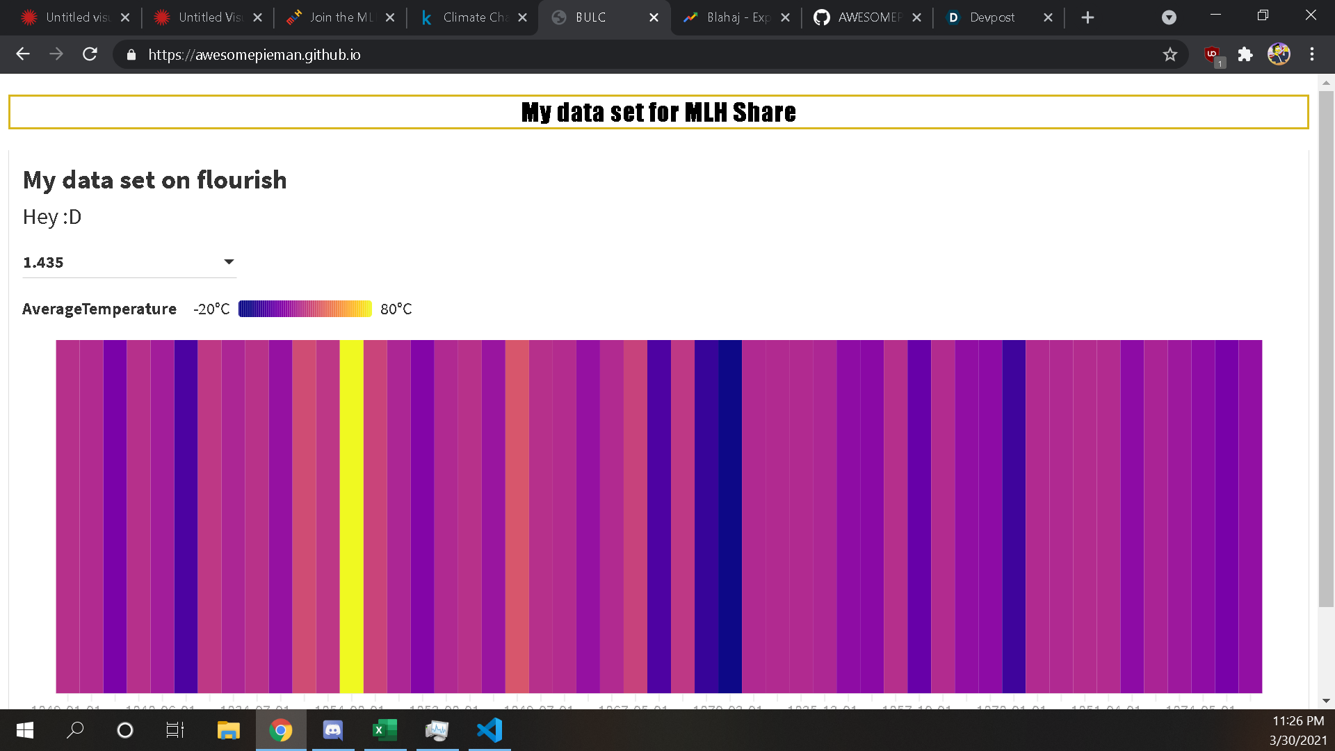The image size is (1335, 751).
Task: Open the 1.435 dropdown selector
Action: click(229, 261)
